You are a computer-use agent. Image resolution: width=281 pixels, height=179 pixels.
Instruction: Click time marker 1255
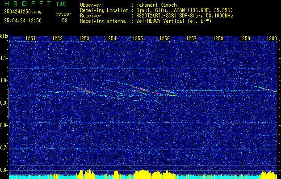coord(138,38)
